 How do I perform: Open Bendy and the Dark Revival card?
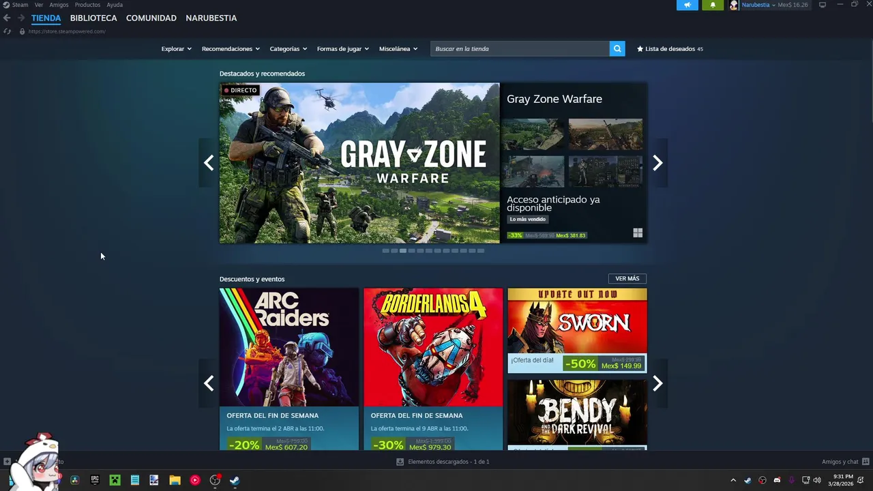click(x=577, y=415)
